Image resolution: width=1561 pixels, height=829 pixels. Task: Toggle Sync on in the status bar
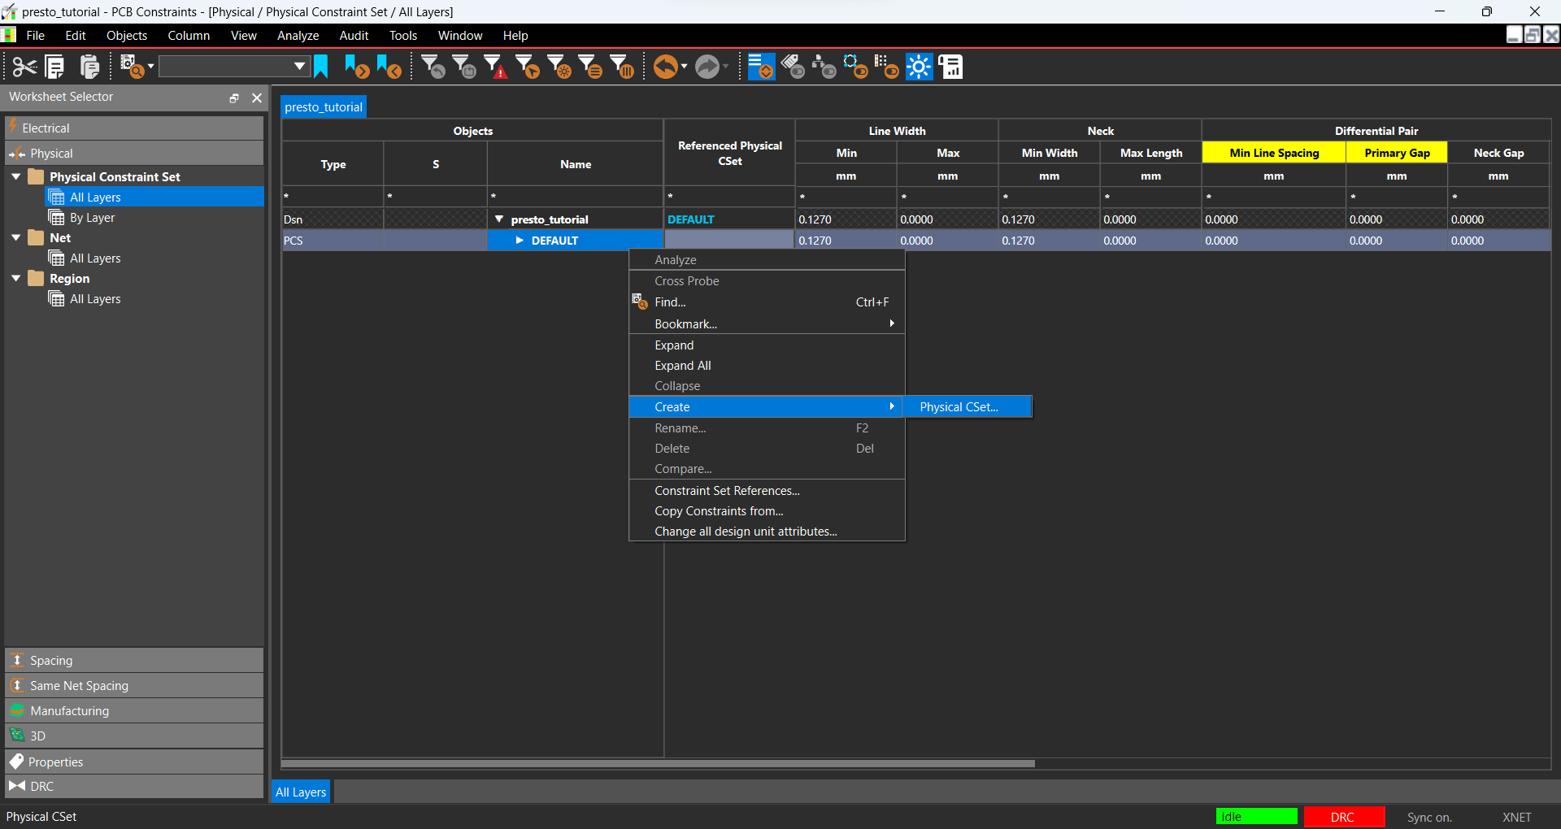click(x=1429, y=817)
